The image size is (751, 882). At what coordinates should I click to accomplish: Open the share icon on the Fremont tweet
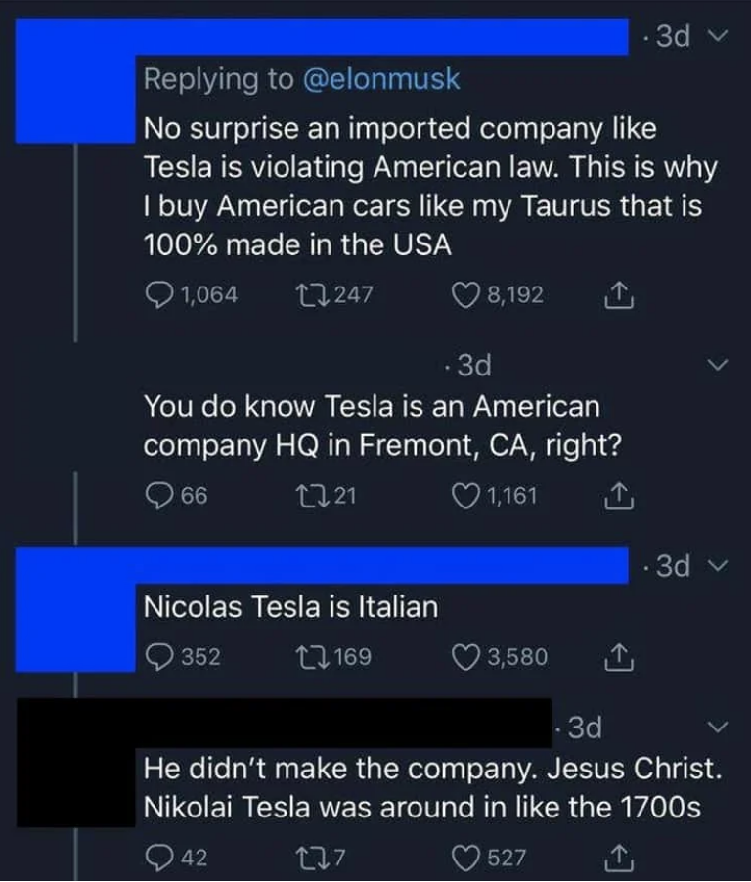[617, 495]
